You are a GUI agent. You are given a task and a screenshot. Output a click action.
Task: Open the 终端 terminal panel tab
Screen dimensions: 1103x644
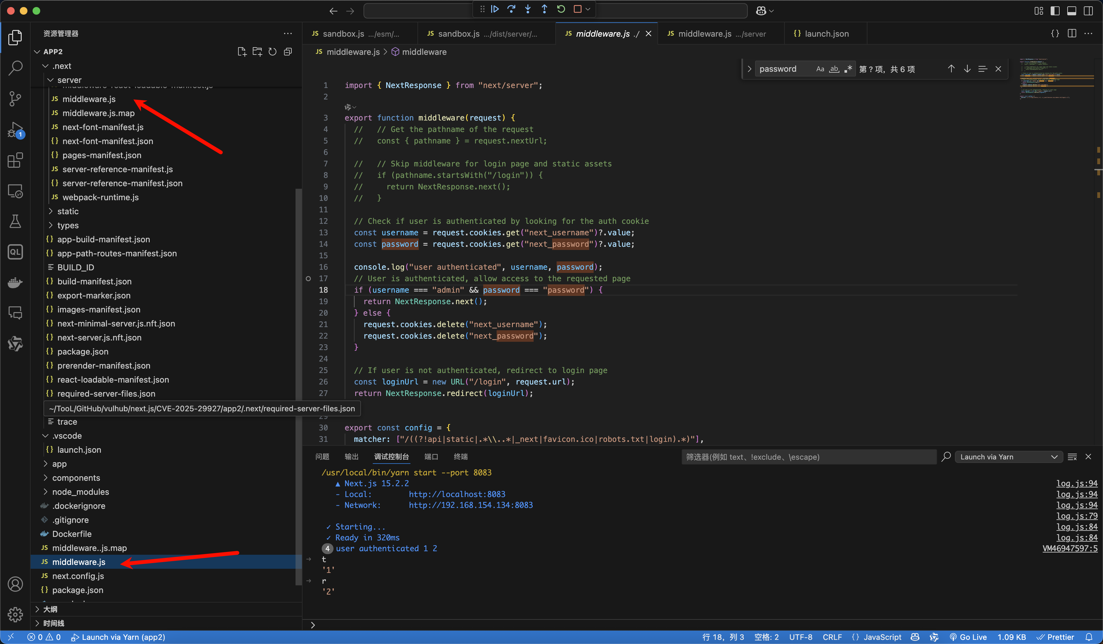(x=461, y=457)
